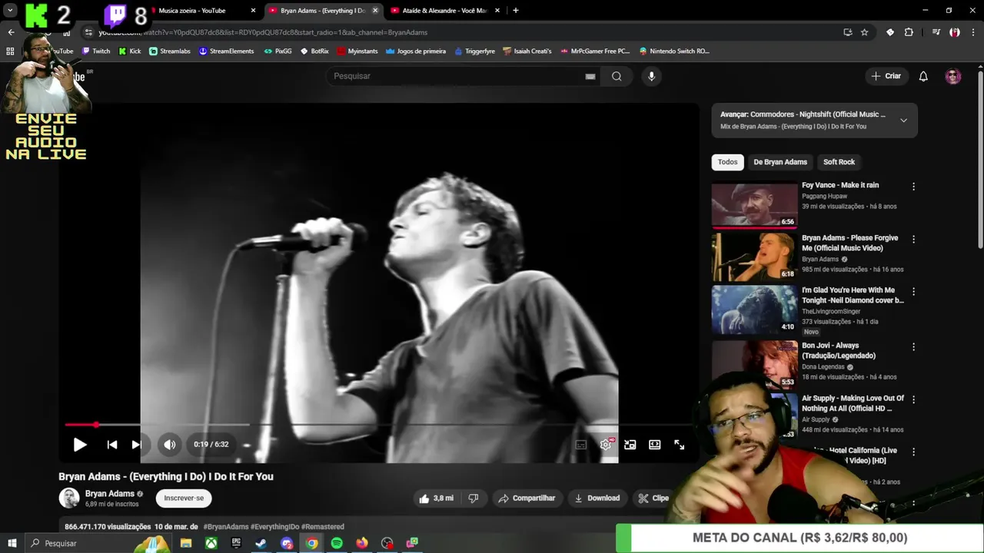Bookmark this page with star icon

(865, 32)
